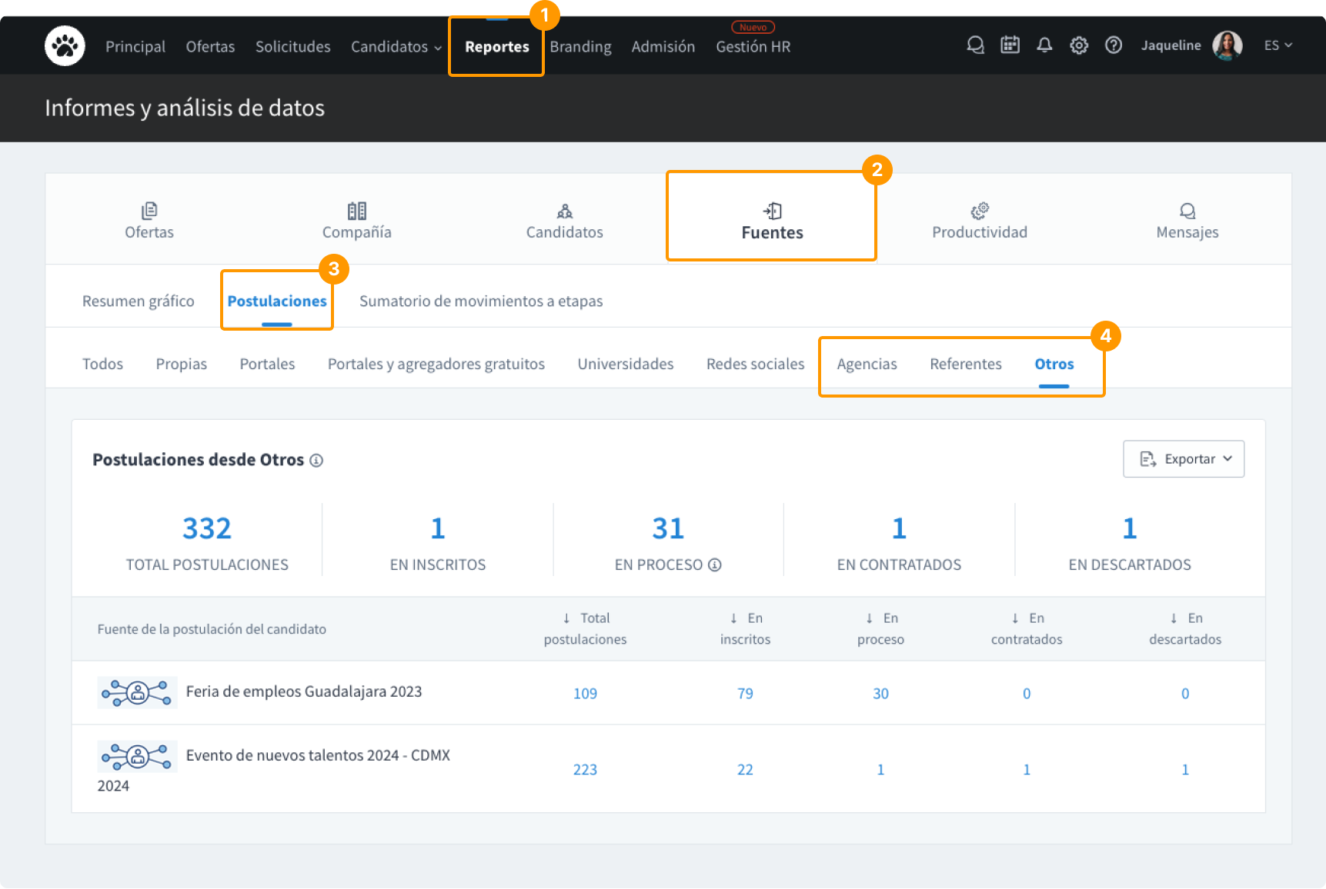This screenshot has width=1326, height=889.
Task: Click Jaqueline's profile avatar
Action: (x=1227, y=45)
